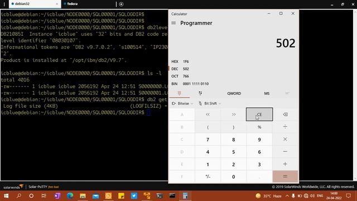This screenshot has height=201, width=357.
Task: Click the ENG language indicator
Action: (x=320, y=196)
